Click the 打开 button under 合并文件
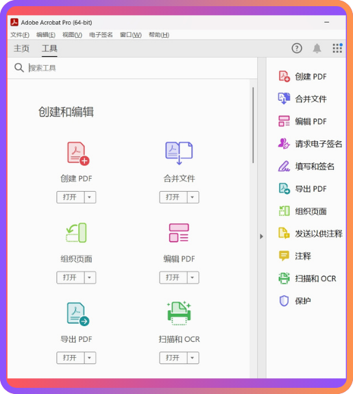 pos(173,197)
